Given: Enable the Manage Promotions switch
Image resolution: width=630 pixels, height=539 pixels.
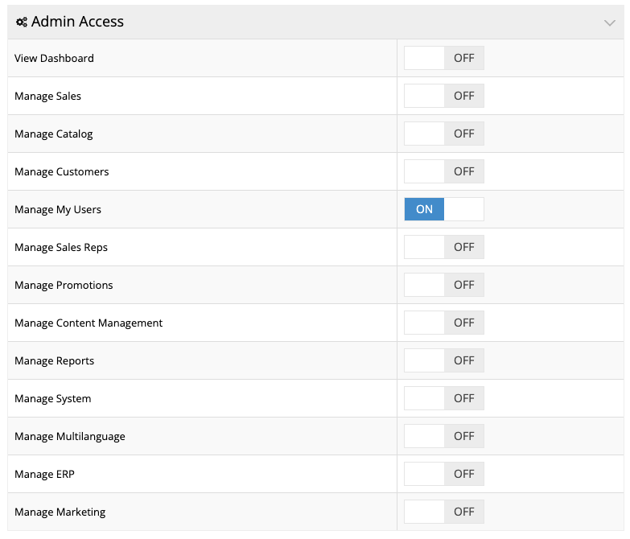Looking at the screenshot, I should (x=443, y=286).
